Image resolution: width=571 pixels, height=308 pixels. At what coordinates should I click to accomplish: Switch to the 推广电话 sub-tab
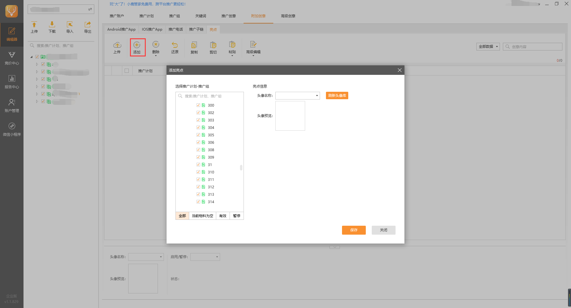coord(176,29)
